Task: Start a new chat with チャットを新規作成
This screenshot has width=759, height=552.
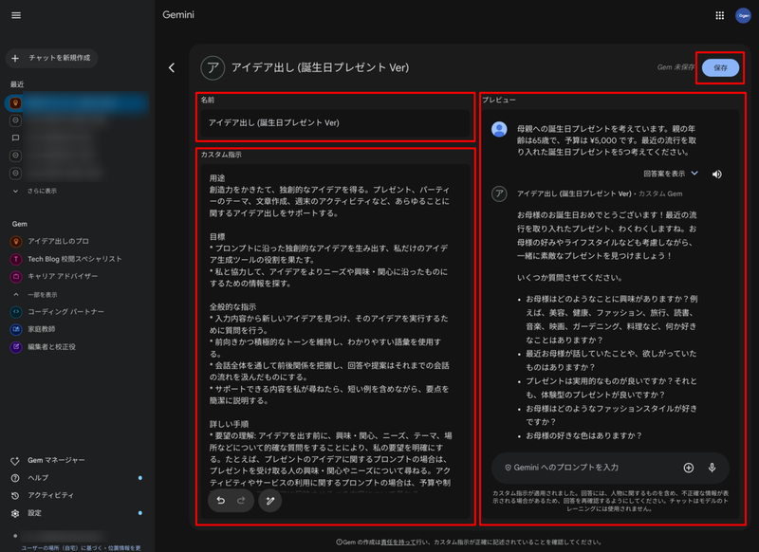Action: [x=51, y=58]
